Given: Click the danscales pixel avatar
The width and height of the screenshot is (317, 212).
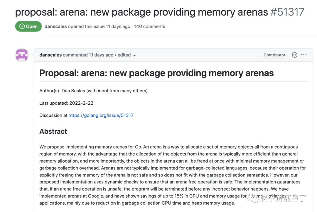Looking at the screenshot, I should [22, 55].
